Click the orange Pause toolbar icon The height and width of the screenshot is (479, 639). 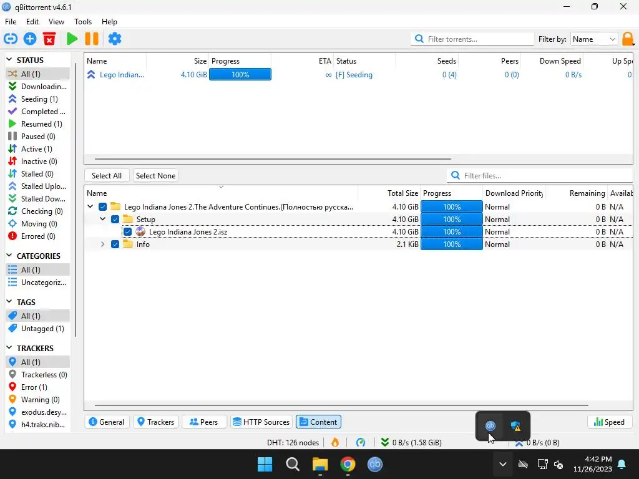(92, 39)
